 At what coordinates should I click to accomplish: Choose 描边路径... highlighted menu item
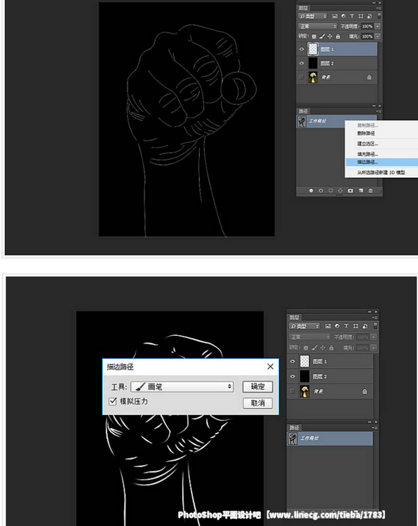(x=382, y=162)
